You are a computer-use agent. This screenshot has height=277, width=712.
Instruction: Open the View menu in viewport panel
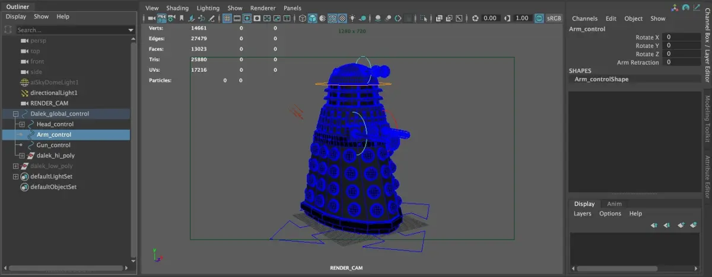pyautogui.click(x=152, y=8)
